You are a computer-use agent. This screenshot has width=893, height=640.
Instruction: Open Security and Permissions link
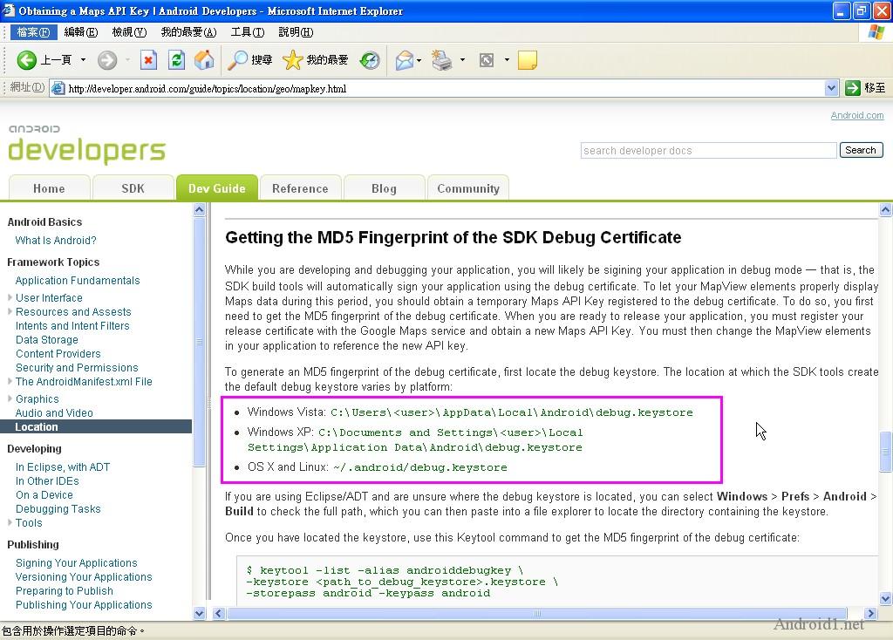tap(77, 368)
